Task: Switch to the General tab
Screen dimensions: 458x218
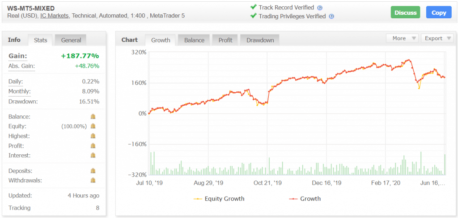Action: pos(71,40)
